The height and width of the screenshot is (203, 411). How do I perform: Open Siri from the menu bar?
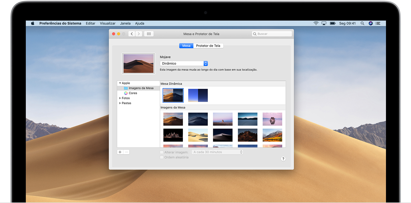tap(371, 23)
